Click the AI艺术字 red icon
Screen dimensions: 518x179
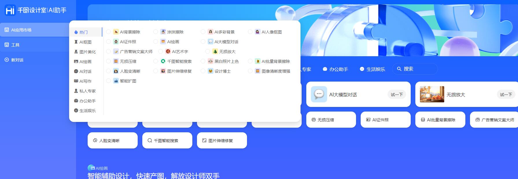168,52
